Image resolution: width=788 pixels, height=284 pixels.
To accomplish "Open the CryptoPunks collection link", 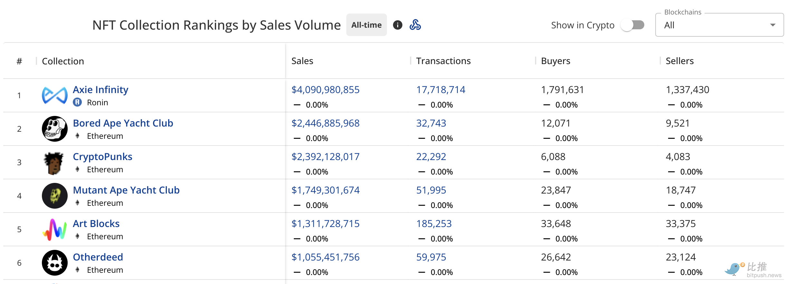I will [102, 156].
